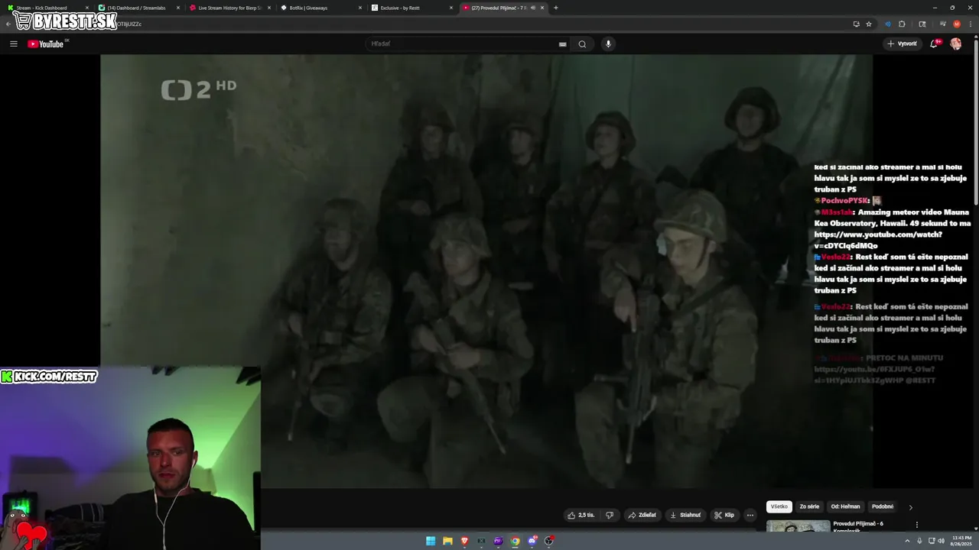979x550 pixels.
Task: Open a new browser tab
Action: point(555,8)
